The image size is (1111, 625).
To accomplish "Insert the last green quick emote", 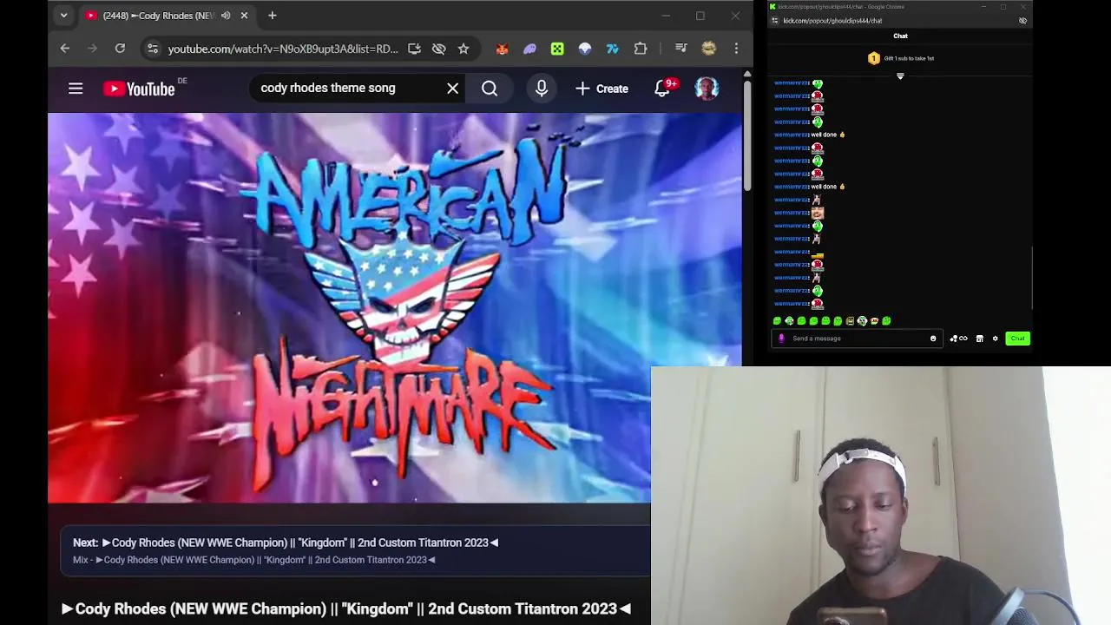I will click(x=886, y=321).
